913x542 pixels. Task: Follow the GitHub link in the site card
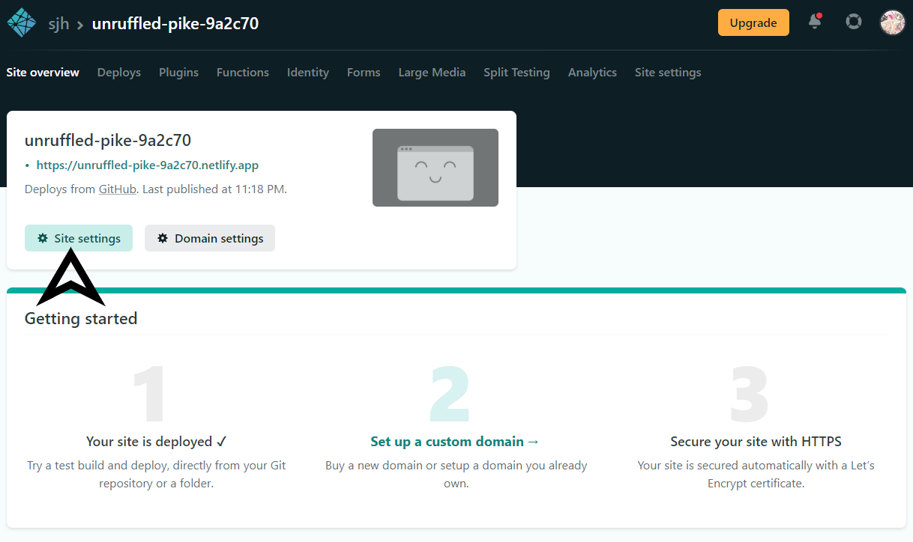pyautogui.click(x=118, y=189)
